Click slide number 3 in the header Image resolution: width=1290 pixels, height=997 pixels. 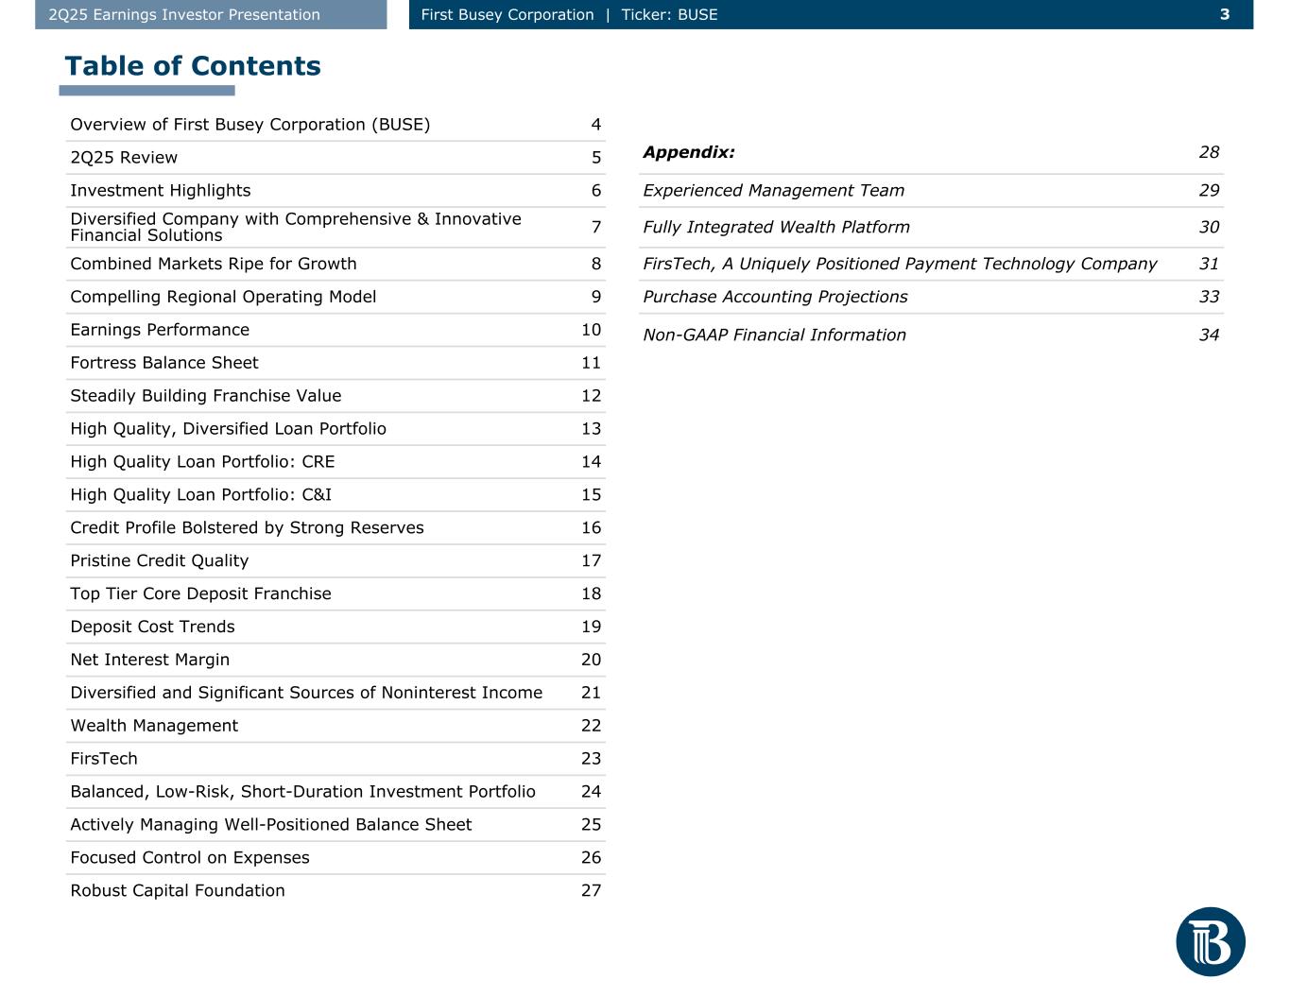(1225, 14)
